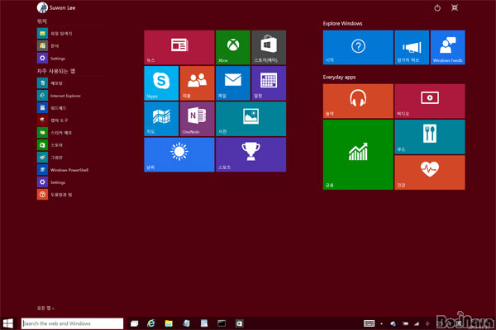
Task: Launch Windows PowerShell from the list
Action: 63,170
